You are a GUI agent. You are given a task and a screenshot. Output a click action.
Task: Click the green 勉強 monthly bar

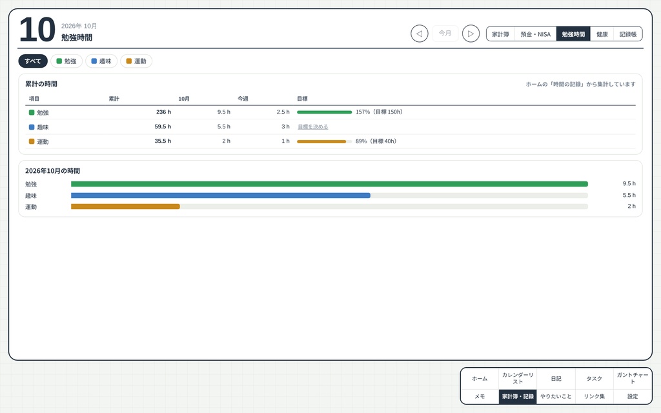[x=329, y=184]
